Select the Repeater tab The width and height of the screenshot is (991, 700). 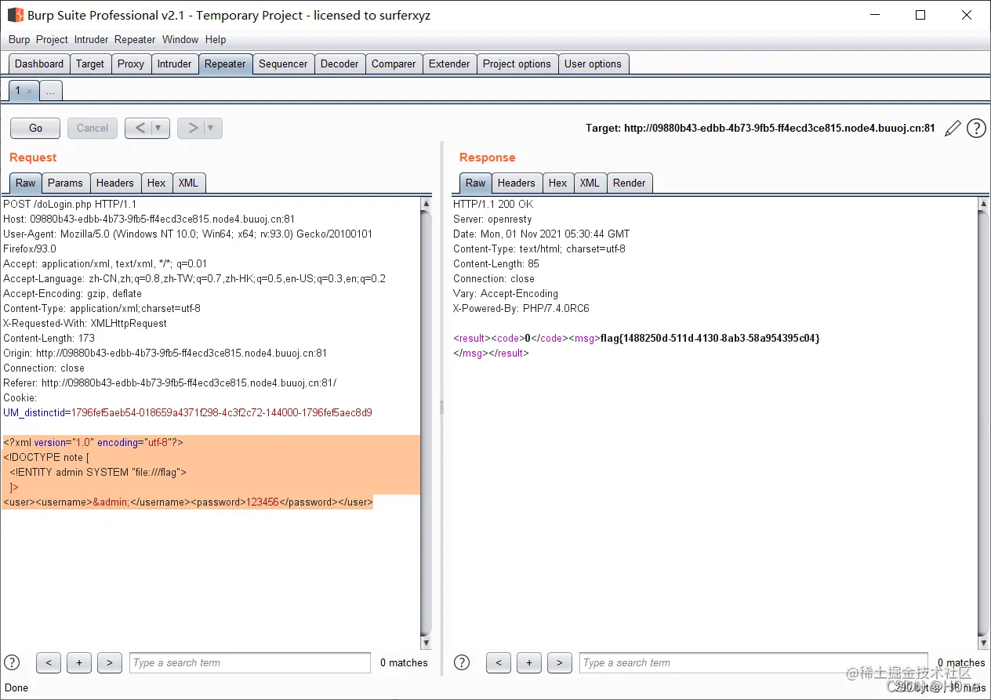tap(225, 64)
